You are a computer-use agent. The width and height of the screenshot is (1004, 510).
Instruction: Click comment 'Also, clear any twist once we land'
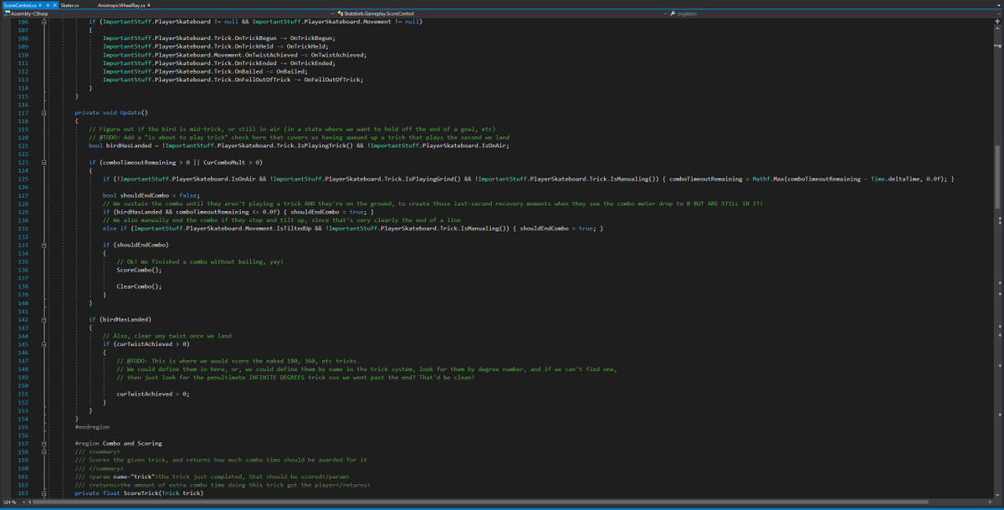pyautogui.click(x=166, y=336)
